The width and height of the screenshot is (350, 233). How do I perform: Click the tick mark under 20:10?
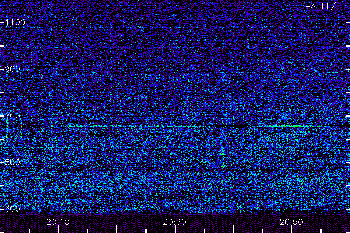[x=58, y=229]
